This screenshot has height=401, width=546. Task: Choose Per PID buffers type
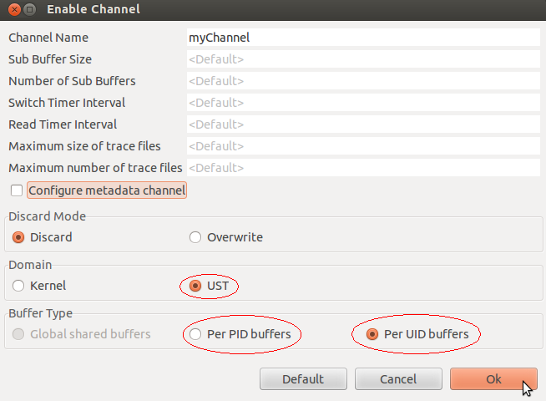point(195,334)
